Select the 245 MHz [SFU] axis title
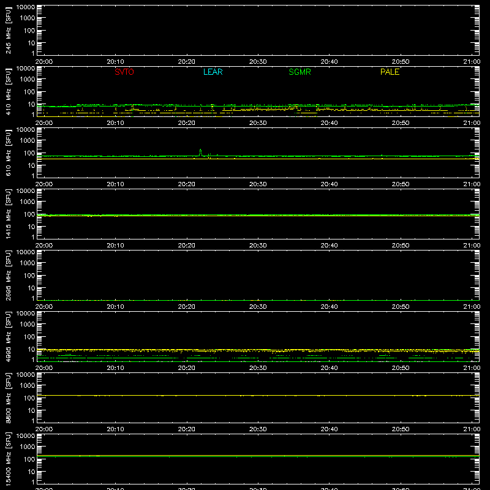This screenshot has height=490, width=490. pyautogui.click(x=9, y=30)
